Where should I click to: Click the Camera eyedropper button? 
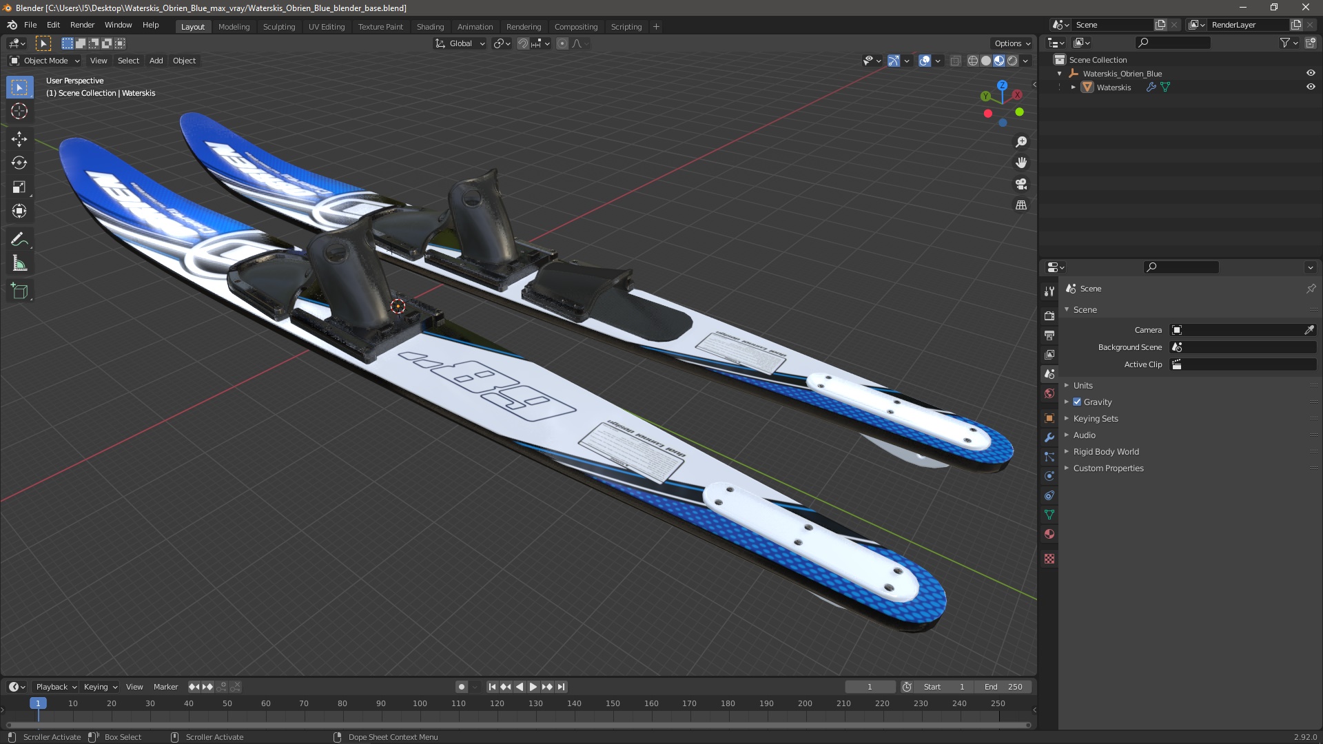click(x=1309, y=330)
